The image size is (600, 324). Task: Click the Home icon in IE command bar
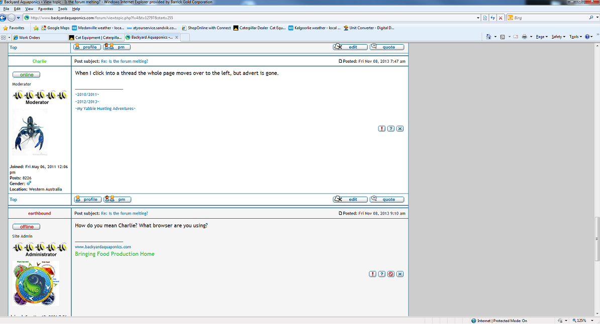488,37
